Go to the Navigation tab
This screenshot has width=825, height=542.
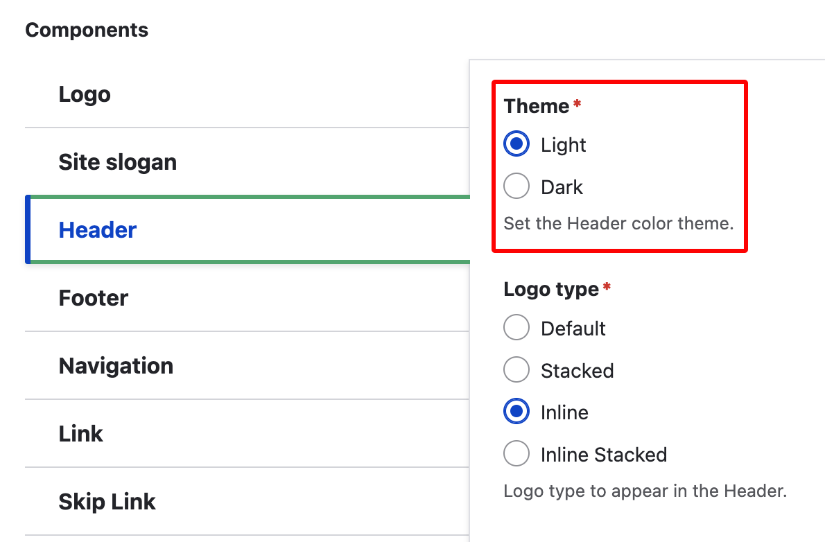[x=116, y=366]
